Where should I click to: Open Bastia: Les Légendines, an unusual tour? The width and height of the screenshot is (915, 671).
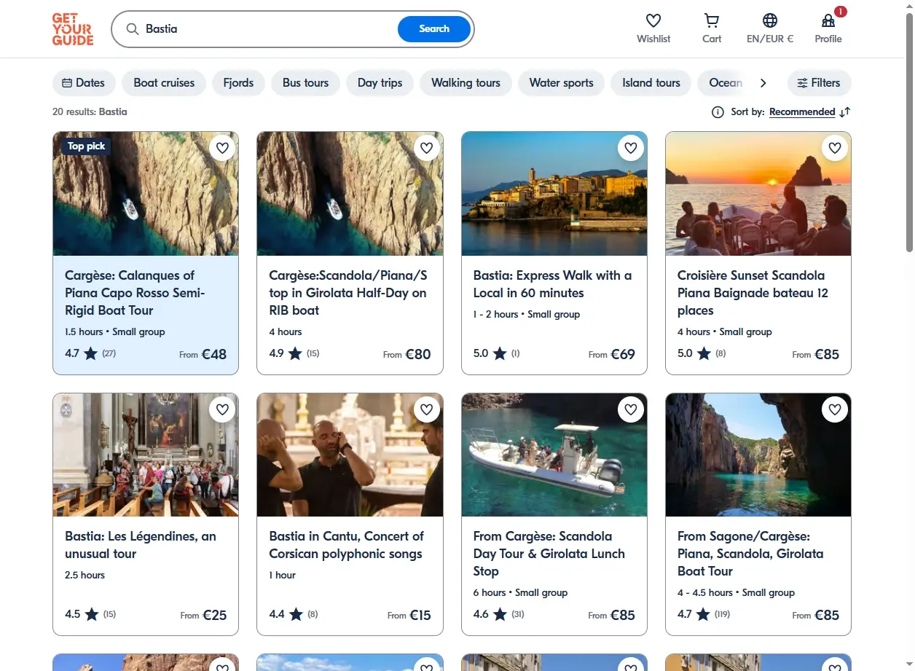(x=141, y=545)
